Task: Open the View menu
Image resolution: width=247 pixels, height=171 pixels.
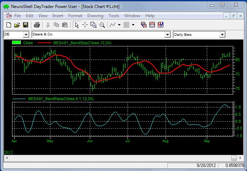Action: coord(43,16)
